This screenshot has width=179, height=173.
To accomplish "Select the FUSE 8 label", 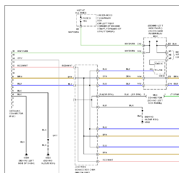I will click(x=87, y=18).
